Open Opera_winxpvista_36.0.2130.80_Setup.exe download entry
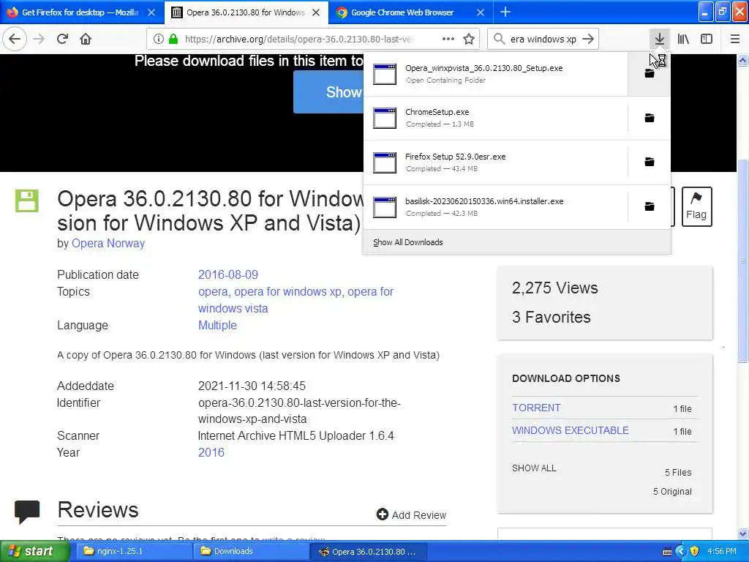The width and height of the screenshot is (749, 562). [x=495, y=74]
